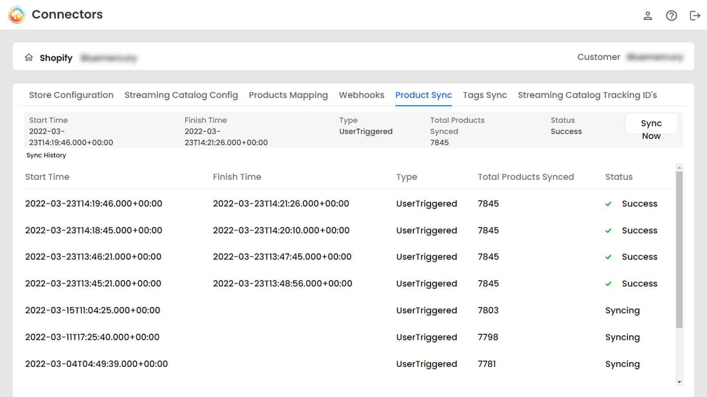Click Success text in 14:18:45 row
Viewport: 707px width, 397px height.
pos(639,231)
